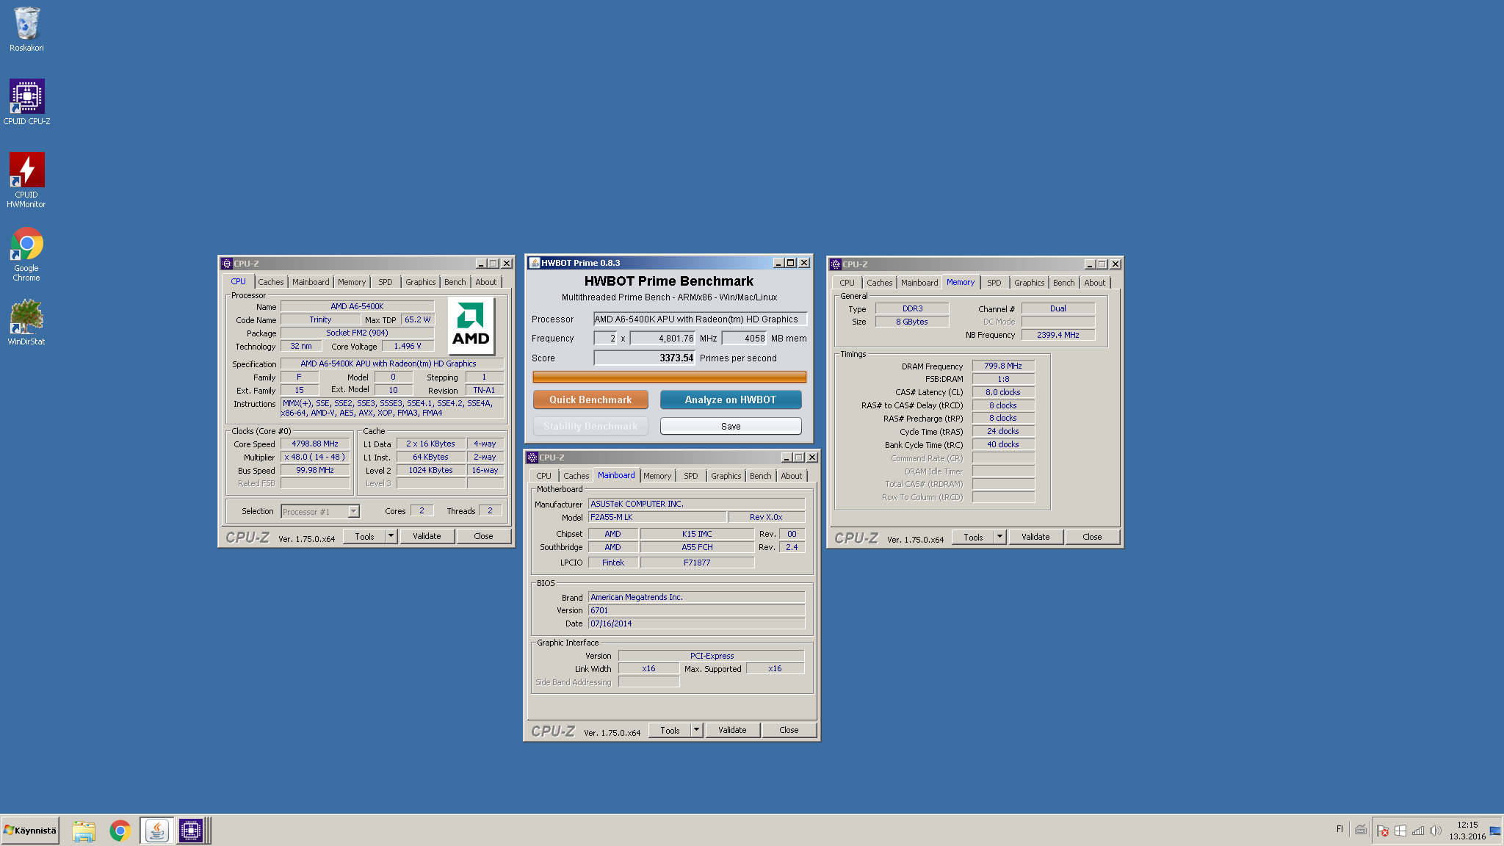
Task: Switch to the CPU-Z taskbar icon
Action: click(x=191, y=831)
